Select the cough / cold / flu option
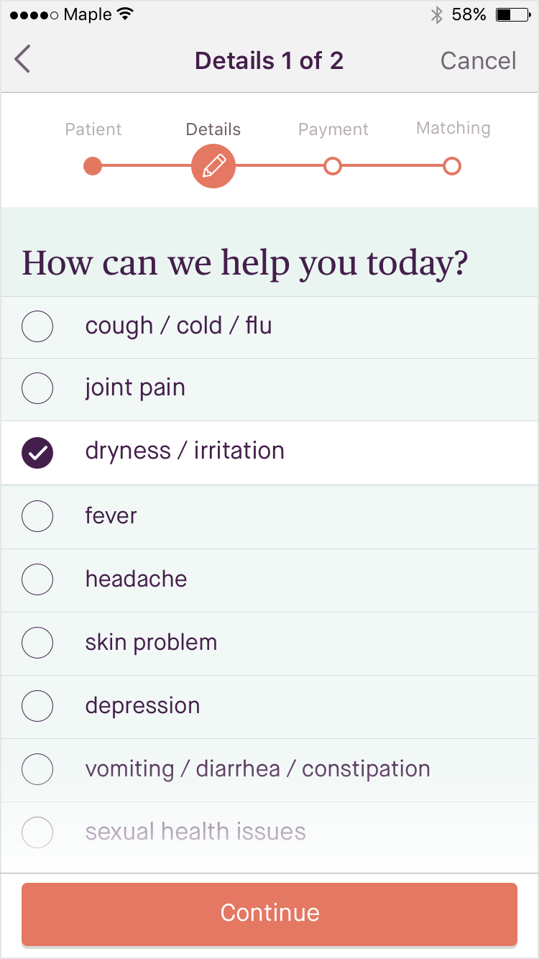Viewport: 539px width, 959px height. [x=37, y=326]
